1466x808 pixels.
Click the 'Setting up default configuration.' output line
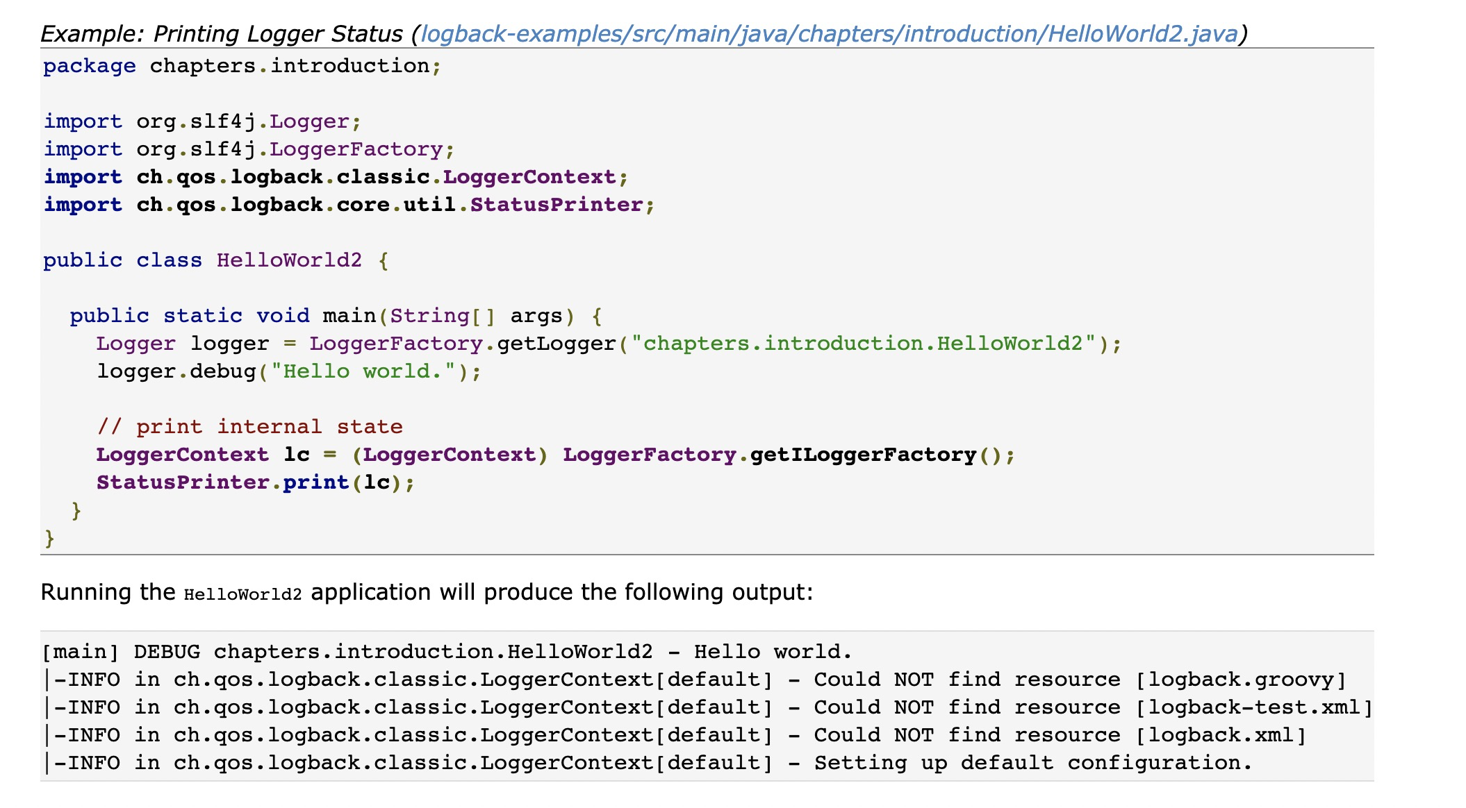[648, 763]
